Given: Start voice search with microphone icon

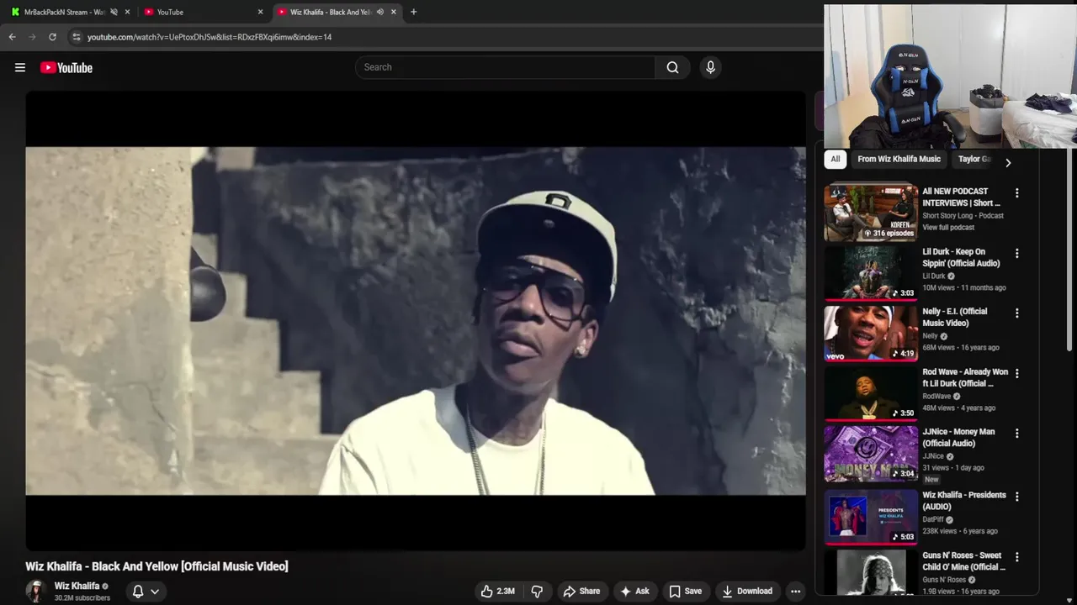Looking at the screenshot, I should (710, 67).
